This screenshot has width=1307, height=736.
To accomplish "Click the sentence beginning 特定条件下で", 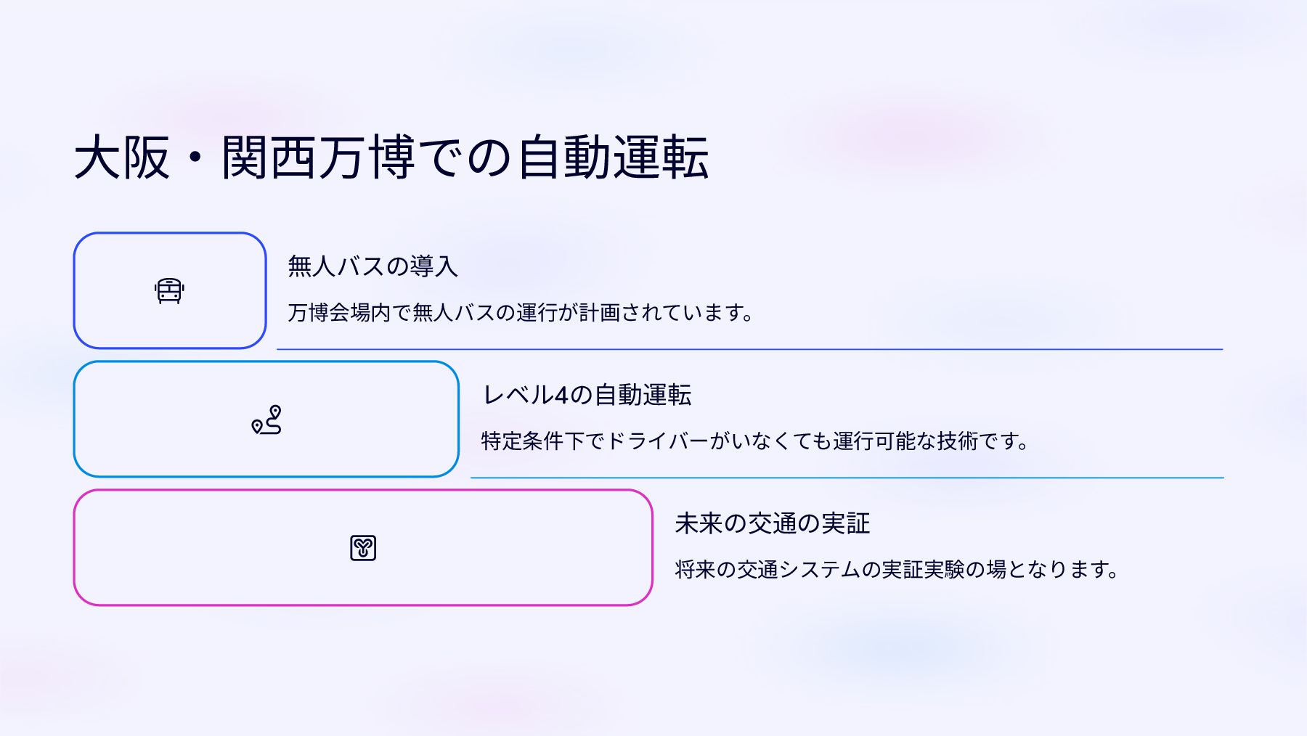I will [754, 441].
